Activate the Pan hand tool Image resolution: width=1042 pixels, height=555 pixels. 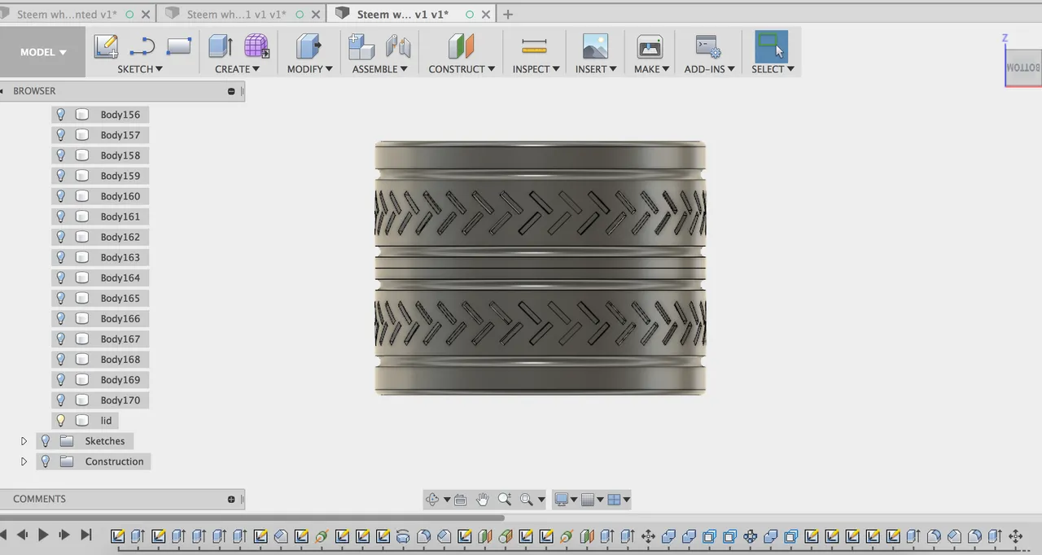pyautogui.click(x=483, y=500)
